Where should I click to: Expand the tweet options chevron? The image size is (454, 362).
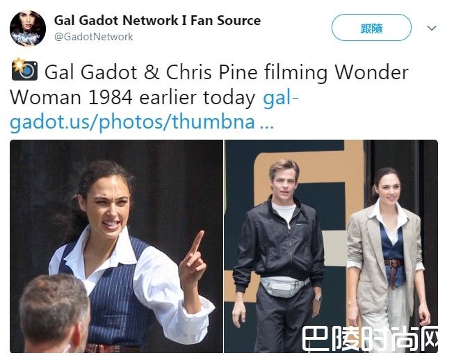(432, 28)
